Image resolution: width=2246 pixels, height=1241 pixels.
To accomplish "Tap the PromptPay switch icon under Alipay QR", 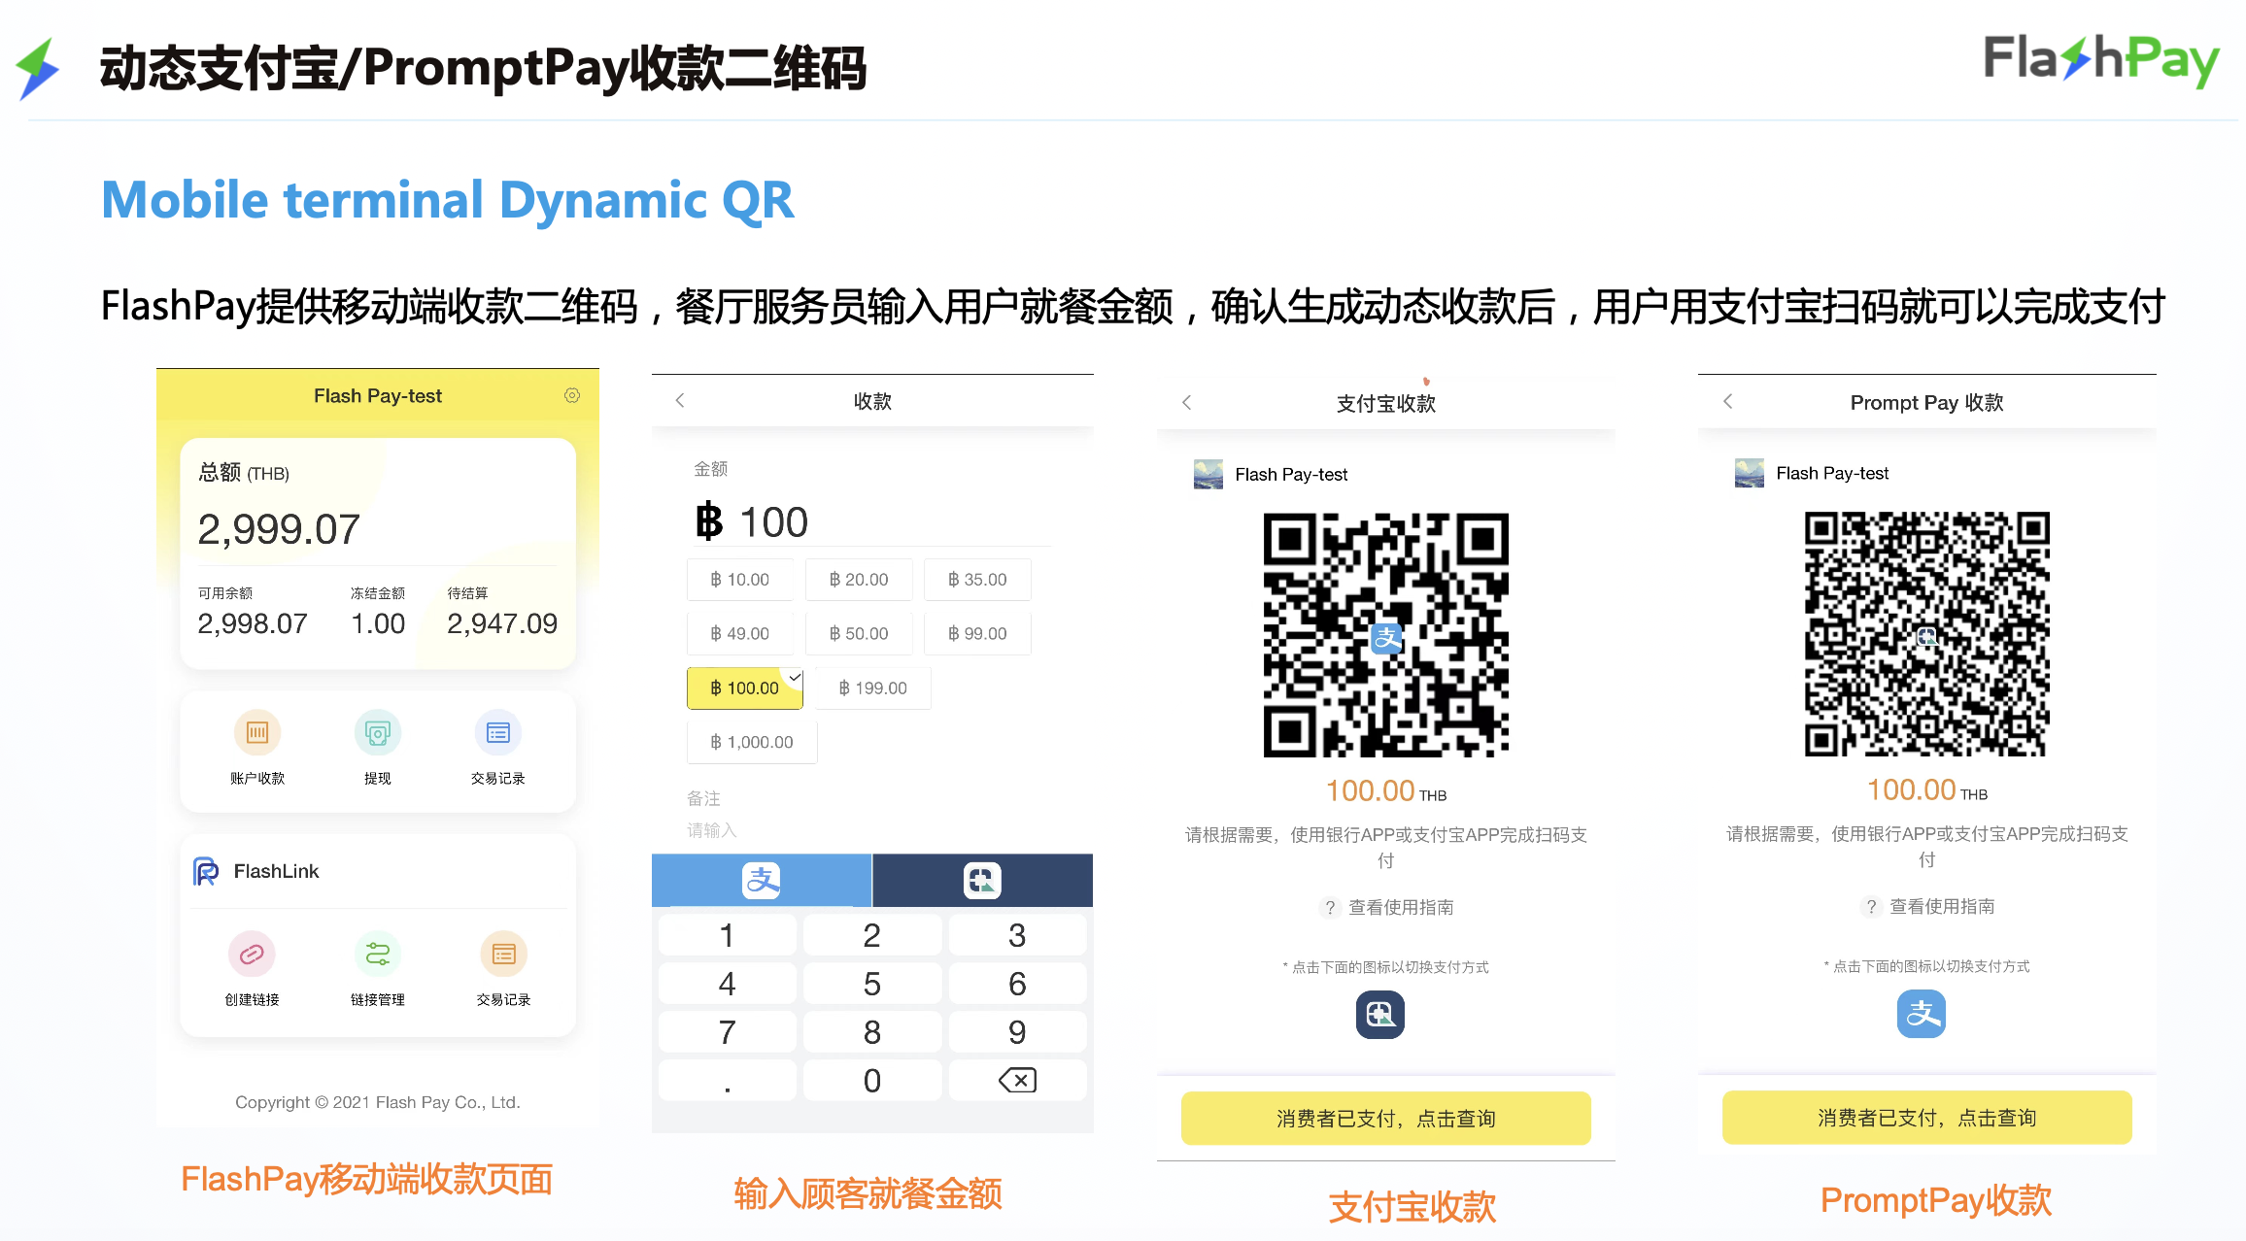I will pos(1379,1015).
